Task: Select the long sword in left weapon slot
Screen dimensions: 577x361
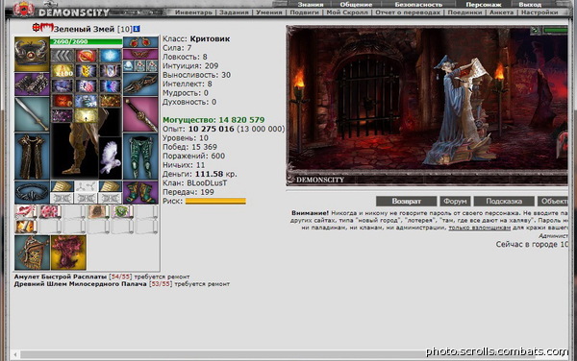Action: click(x=32, y=114)
